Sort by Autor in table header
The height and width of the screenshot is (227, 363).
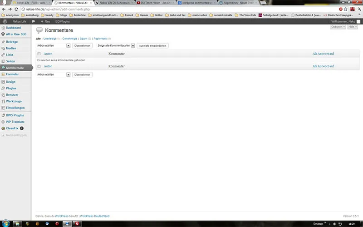(48, 54)
